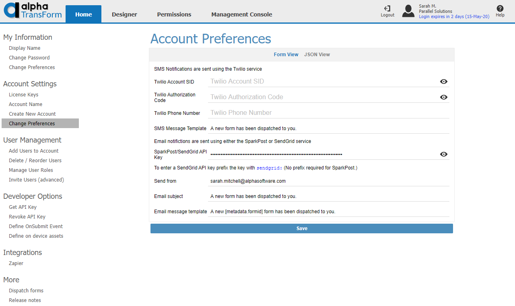
Task: Select Change Password in the sidebar
Action: pyautogui.click(x=29, y=57)
